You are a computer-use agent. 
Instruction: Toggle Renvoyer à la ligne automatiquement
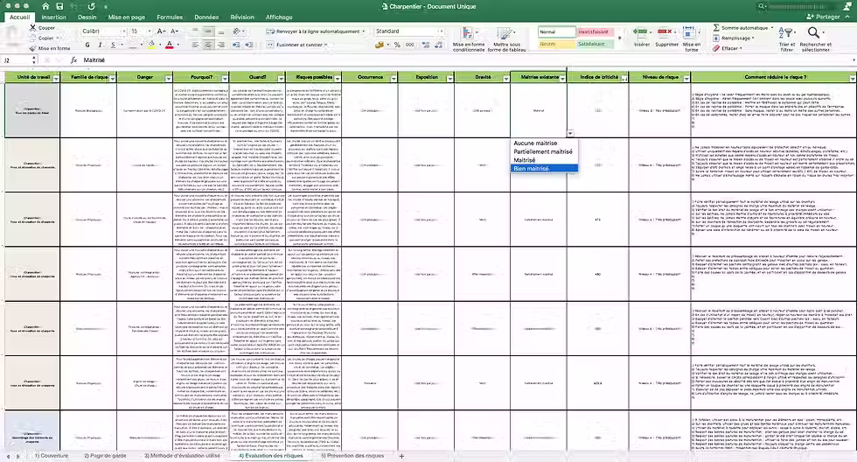click(316, 31)
